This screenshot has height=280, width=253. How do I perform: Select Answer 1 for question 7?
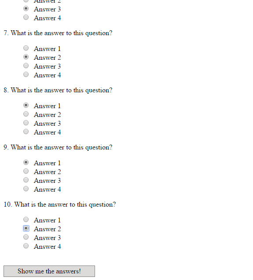point(26,48)
